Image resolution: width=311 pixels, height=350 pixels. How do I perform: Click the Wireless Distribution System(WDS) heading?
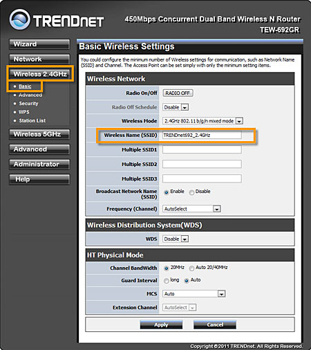click(144, 225)
